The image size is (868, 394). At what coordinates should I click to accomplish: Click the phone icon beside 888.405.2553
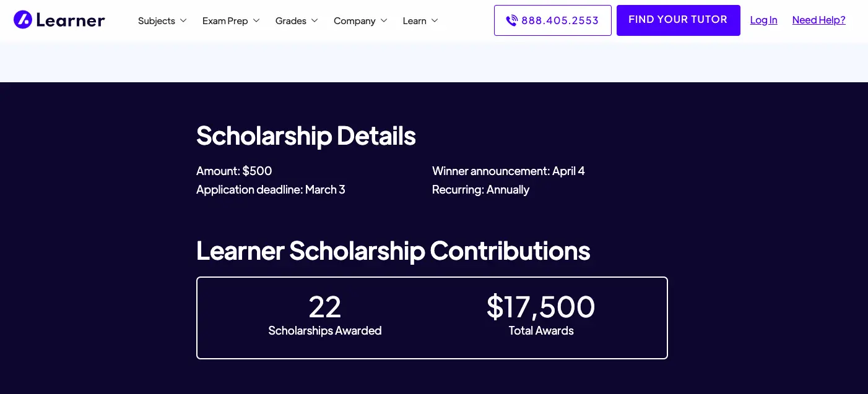[x=512, y=20]
